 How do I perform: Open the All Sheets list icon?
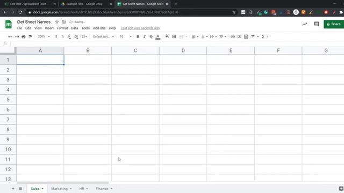pyautogui.click(x=20, y=189)
